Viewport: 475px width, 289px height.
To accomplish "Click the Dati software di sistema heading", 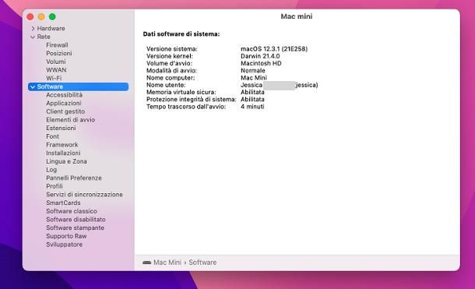I will (x=181, y=34).
